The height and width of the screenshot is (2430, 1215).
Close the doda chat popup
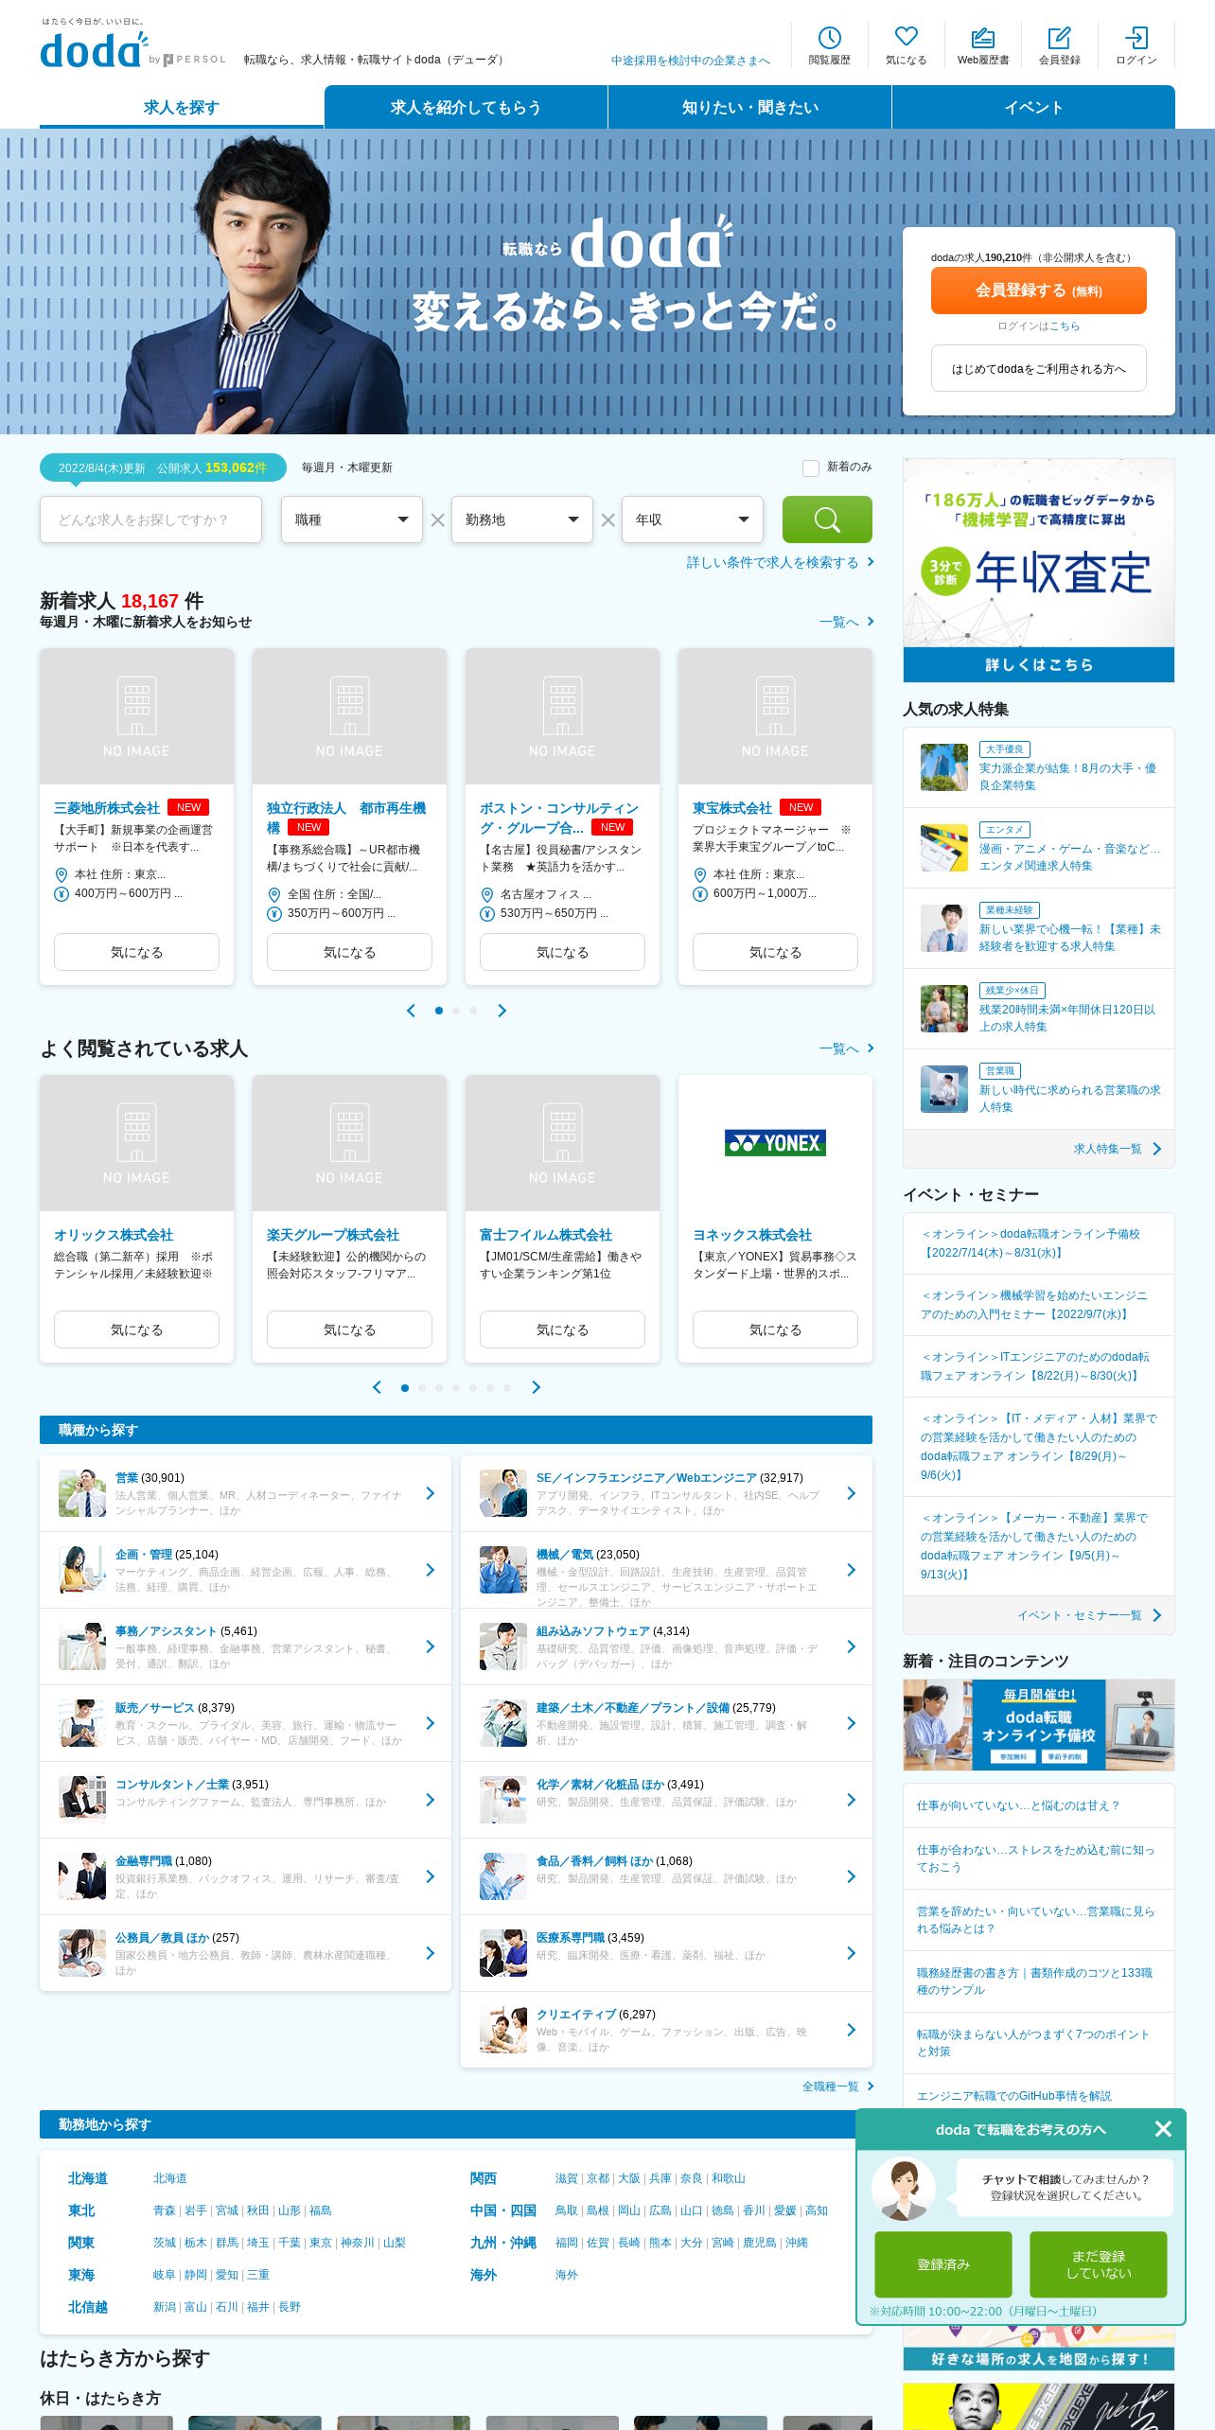click(1163, 2129)
